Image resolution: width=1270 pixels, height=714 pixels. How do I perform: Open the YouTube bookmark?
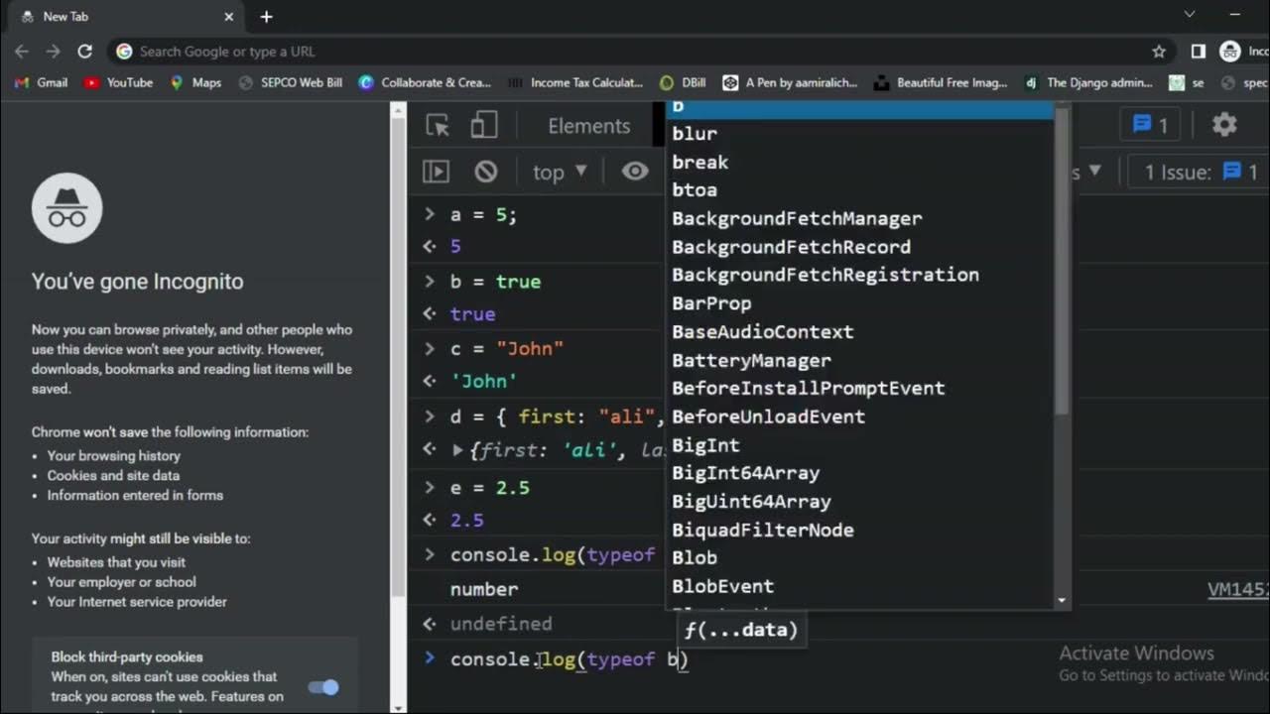(x=119, y=82)
